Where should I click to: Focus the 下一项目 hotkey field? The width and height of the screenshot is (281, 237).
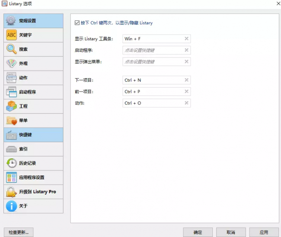[x=156, y=80]
